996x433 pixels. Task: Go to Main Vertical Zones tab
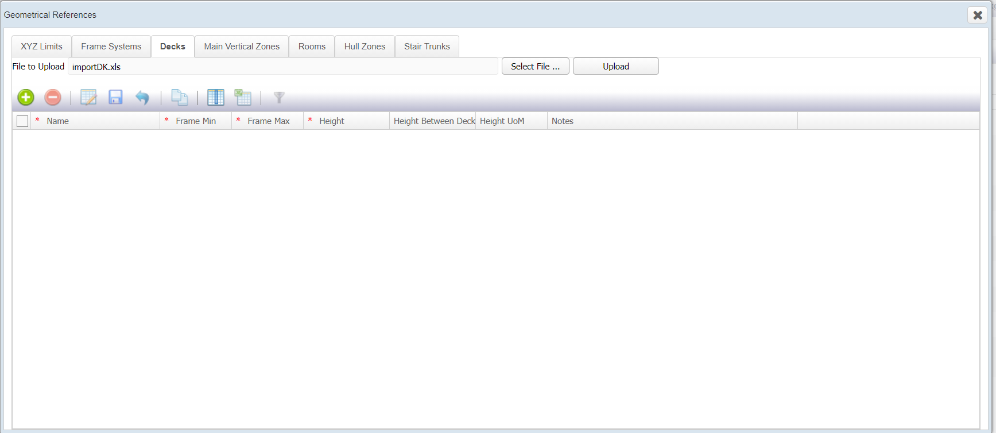coord(242,47)
